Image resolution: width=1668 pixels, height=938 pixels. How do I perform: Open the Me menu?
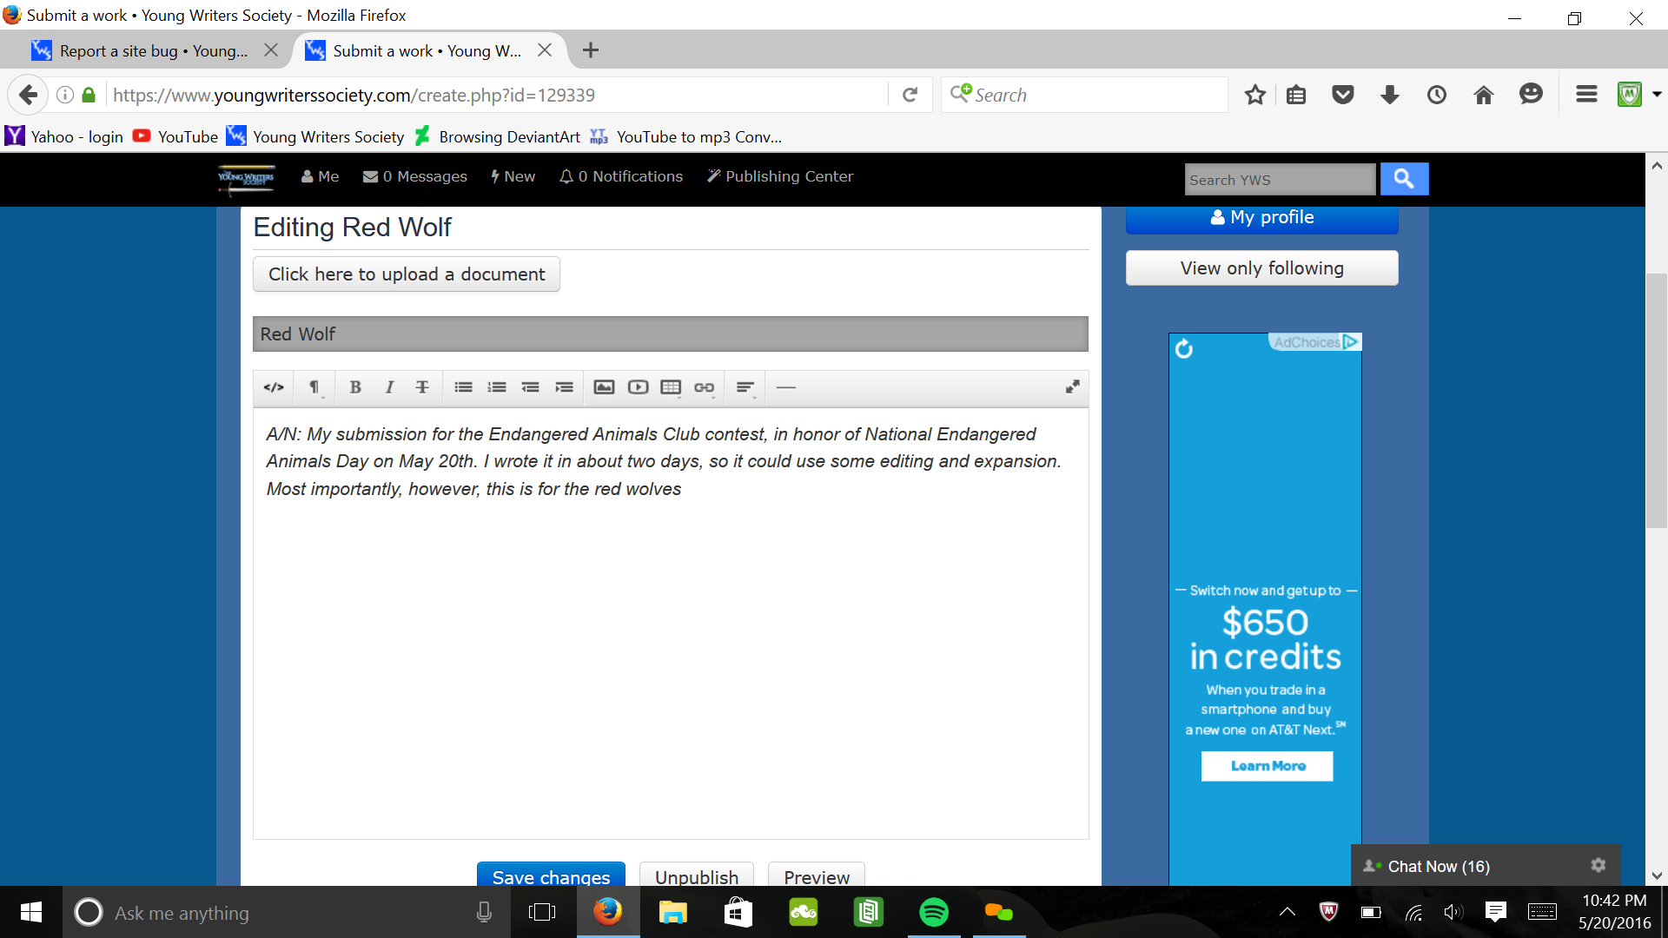tap(320, 176)
